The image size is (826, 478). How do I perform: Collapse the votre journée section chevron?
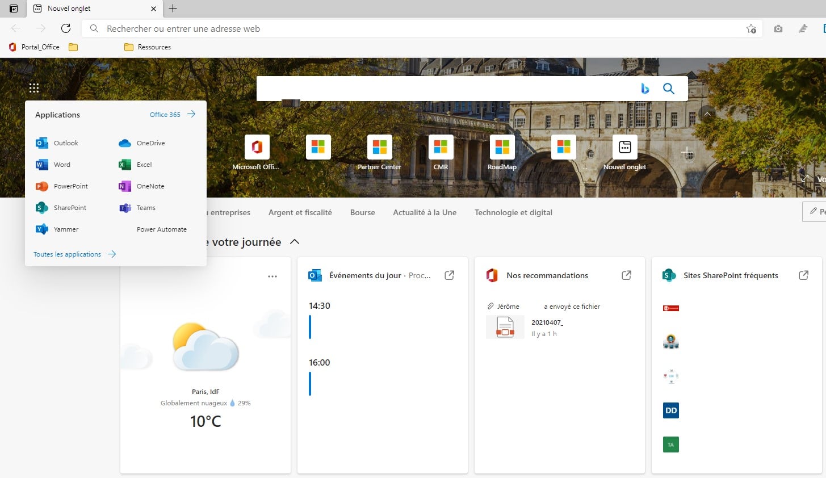[295, 242]
